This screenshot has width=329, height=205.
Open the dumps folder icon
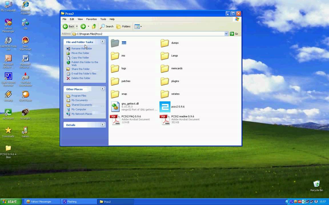pos(165,43)
